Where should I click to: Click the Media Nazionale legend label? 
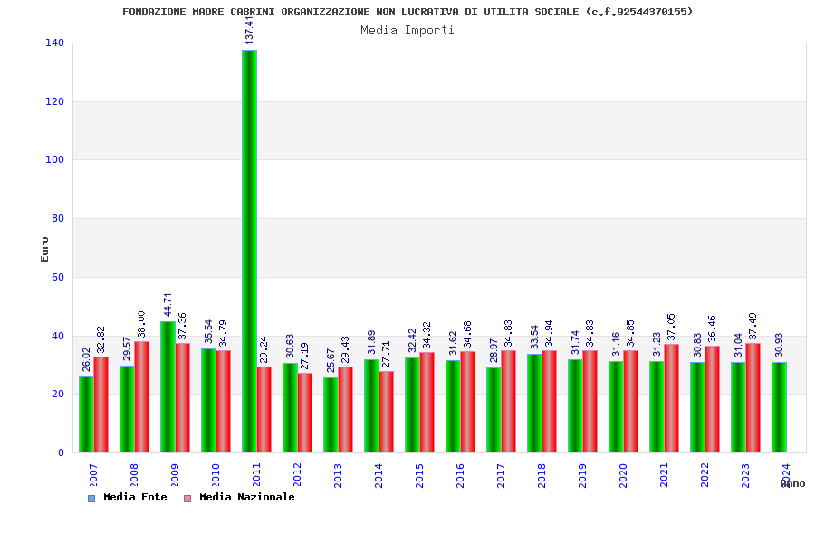247,497
